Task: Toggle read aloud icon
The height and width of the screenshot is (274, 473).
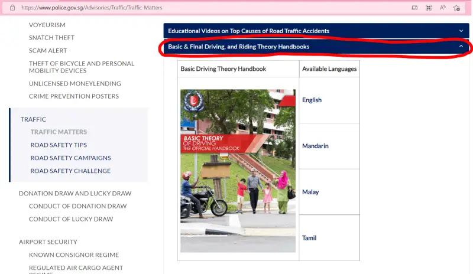Action: pos(442,8)
